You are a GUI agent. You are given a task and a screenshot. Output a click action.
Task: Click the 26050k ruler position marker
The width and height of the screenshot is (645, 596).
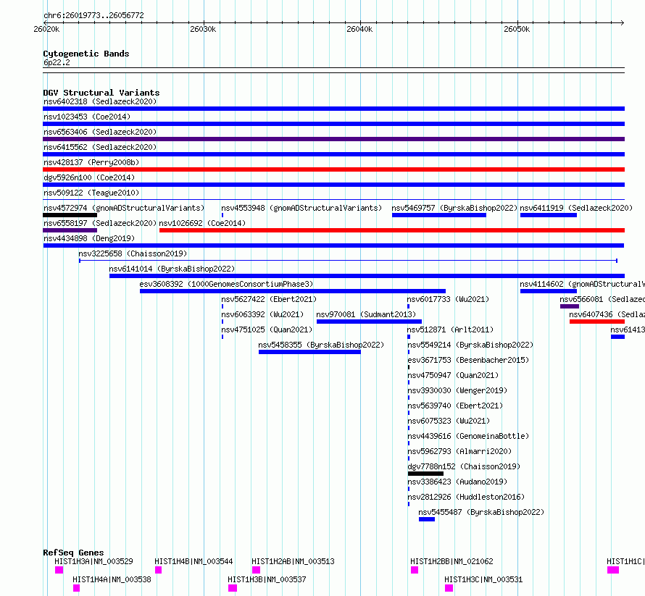coord(517,29)
